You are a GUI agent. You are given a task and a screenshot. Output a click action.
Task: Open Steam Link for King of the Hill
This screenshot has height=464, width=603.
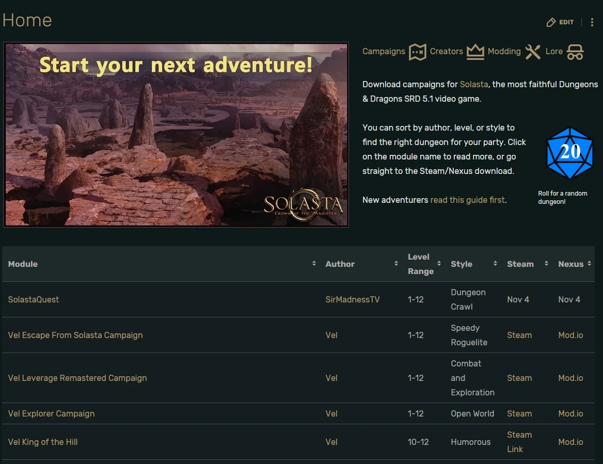coord(519,442)
